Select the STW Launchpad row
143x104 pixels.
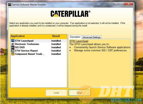(39, 41)
